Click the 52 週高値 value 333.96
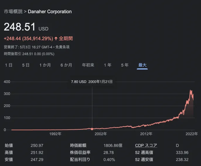201x166 pixels. point(182,153)
